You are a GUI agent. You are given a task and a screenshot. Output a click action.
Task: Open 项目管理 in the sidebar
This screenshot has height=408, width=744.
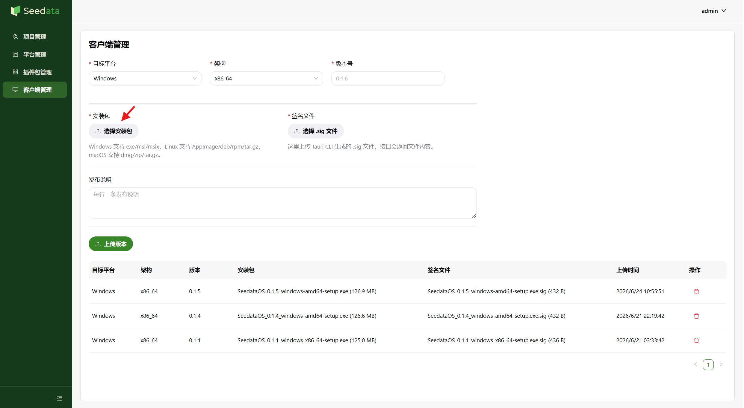point(35,36)
